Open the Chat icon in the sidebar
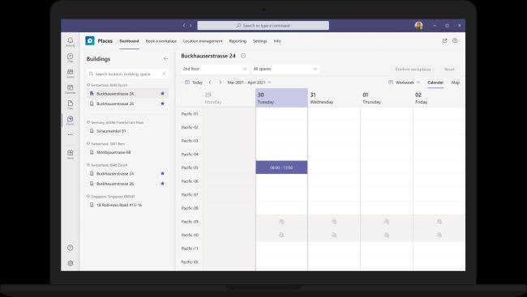 (x=70, y=57)
